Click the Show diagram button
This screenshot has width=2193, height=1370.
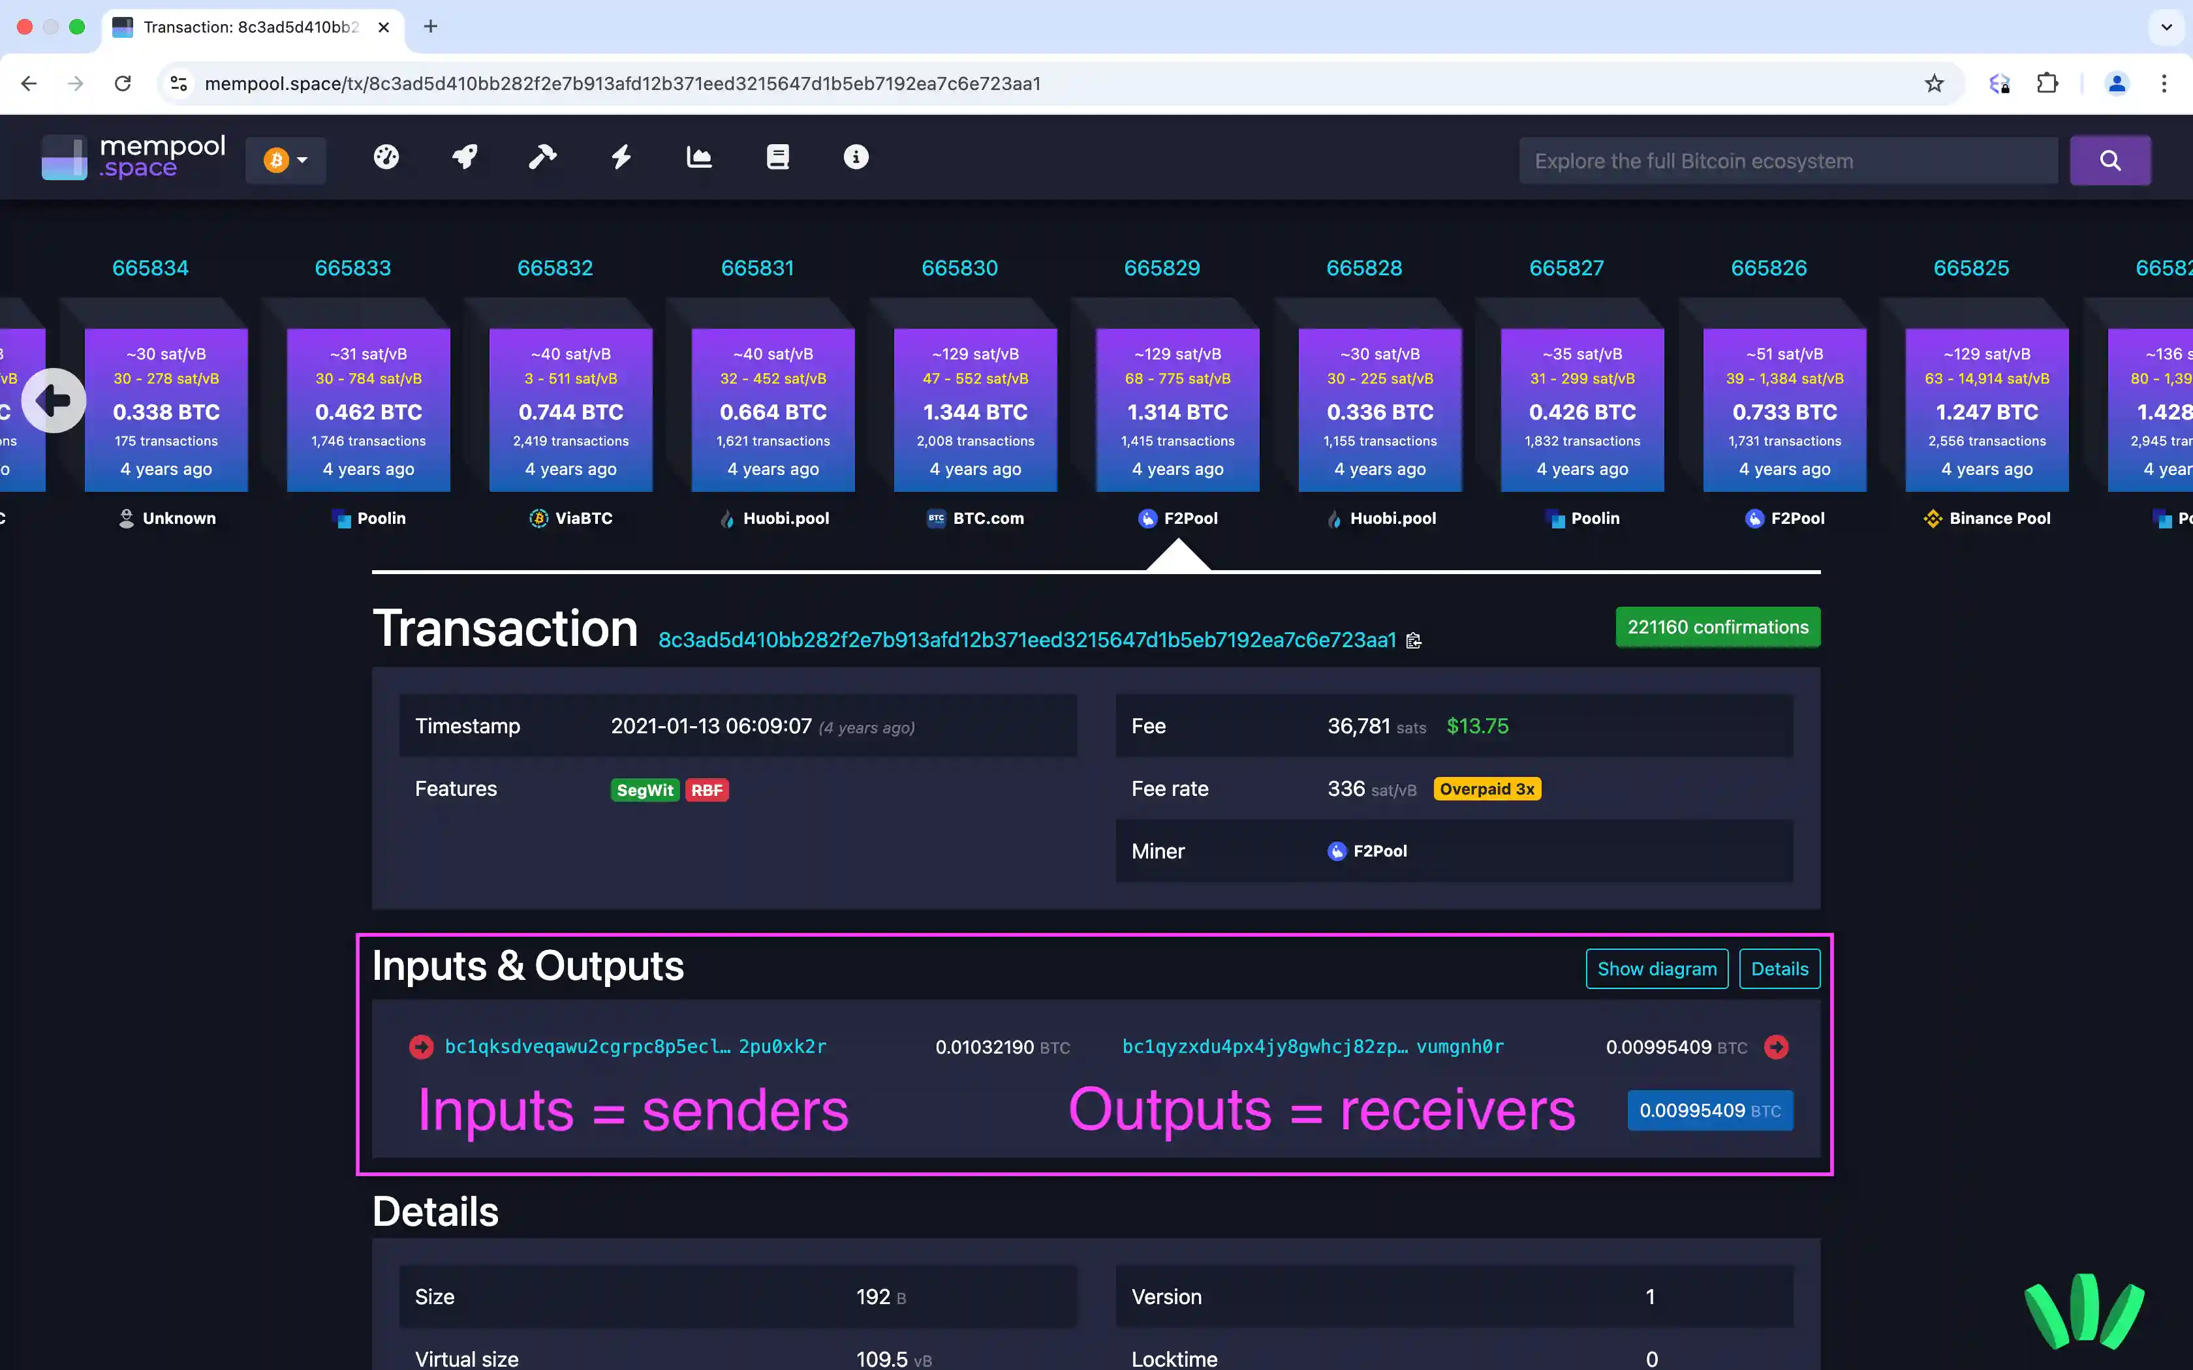click(1656, 967)
